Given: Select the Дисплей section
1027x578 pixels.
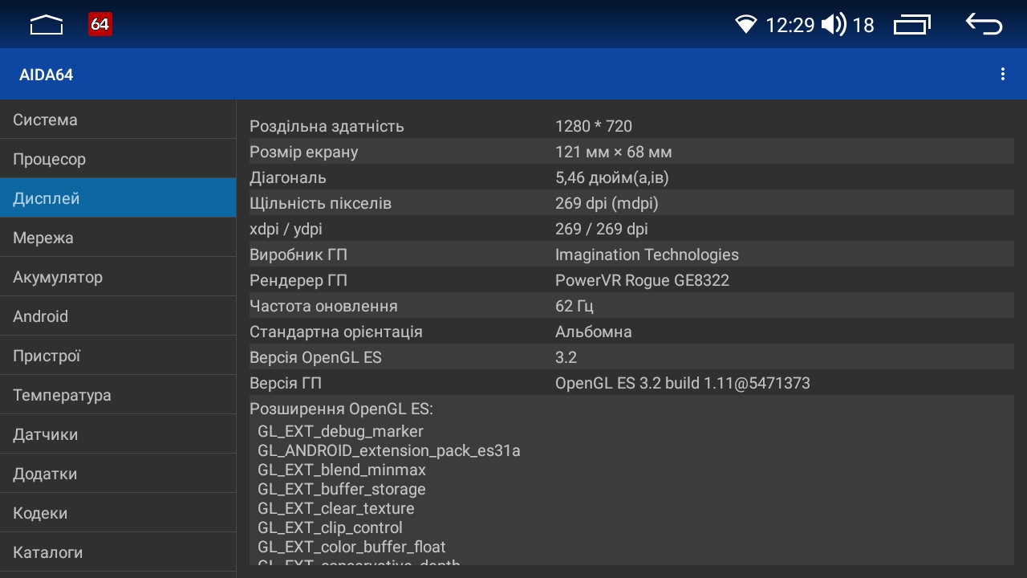Looking at the screenshot, I should click(118, 198).
